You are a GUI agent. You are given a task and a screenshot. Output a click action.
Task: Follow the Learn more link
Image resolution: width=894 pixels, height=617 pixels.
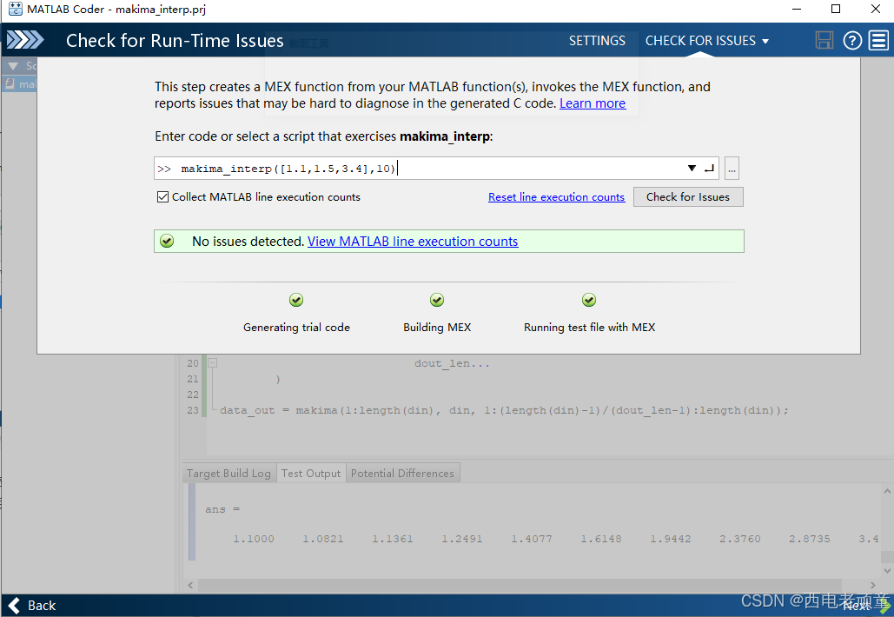coord(593,103)
